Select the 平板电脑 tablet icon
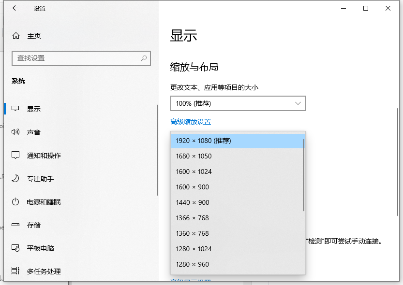Viewport: 403px width, 285px height. (15, 248)
